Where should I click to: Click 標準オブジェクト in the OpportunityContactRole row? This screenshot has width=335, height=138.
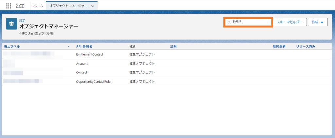[142, 82]
